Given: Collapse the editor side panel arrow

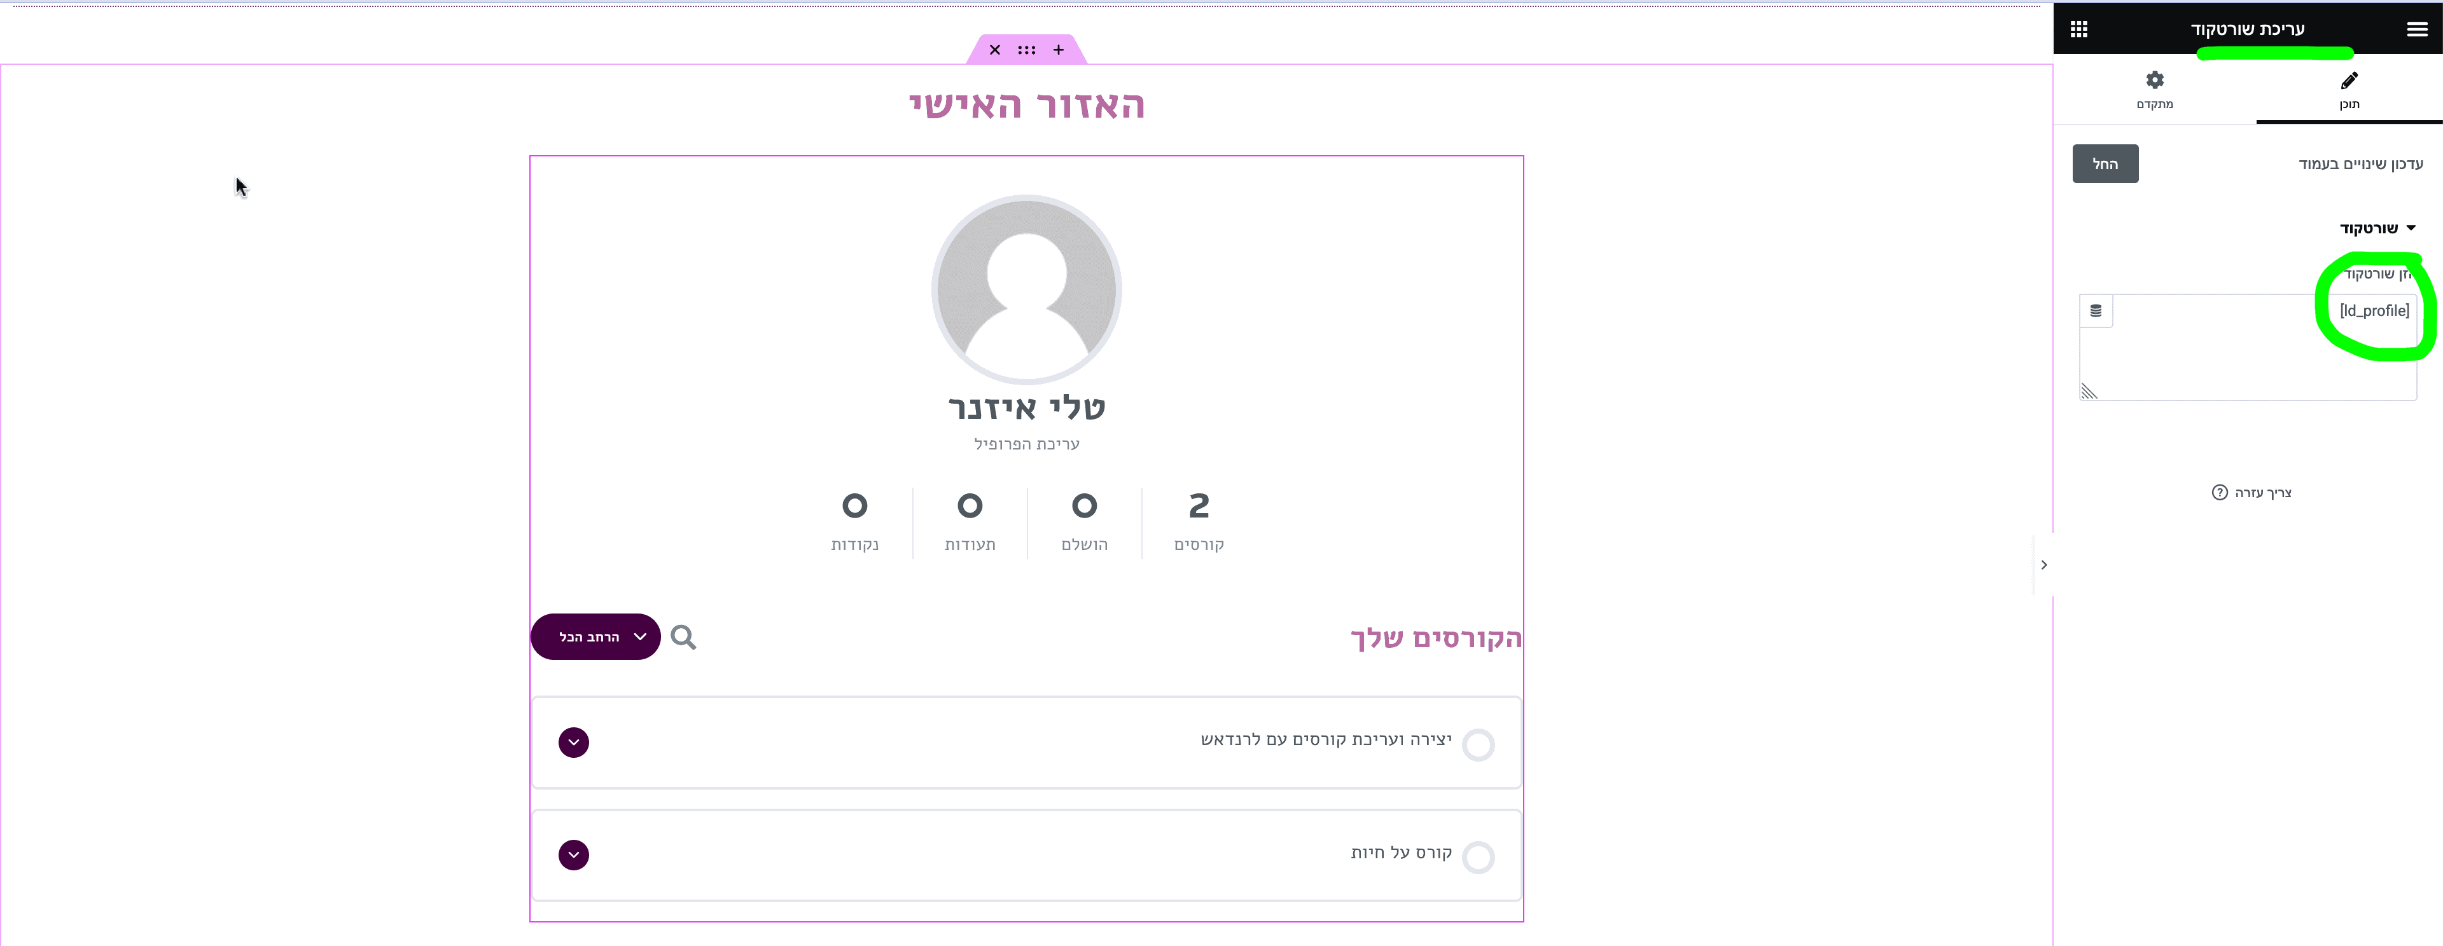Looking at the screenshot, I should click(2043, 565).
